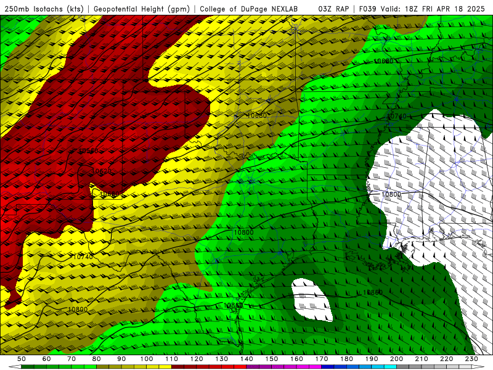Click the 170 value on legend scale

(322, 359)
